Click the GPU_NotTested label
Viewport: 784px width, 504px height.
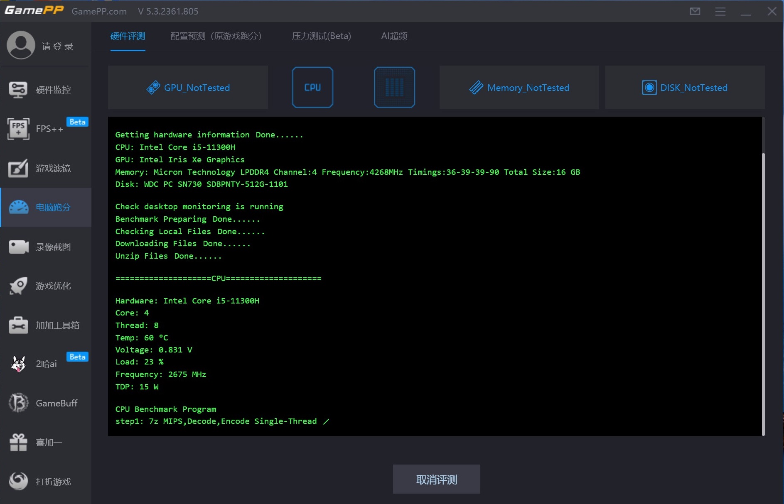click(x=197, y=88)
